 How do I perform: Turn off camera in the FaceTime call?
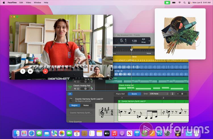coord(30,71)
